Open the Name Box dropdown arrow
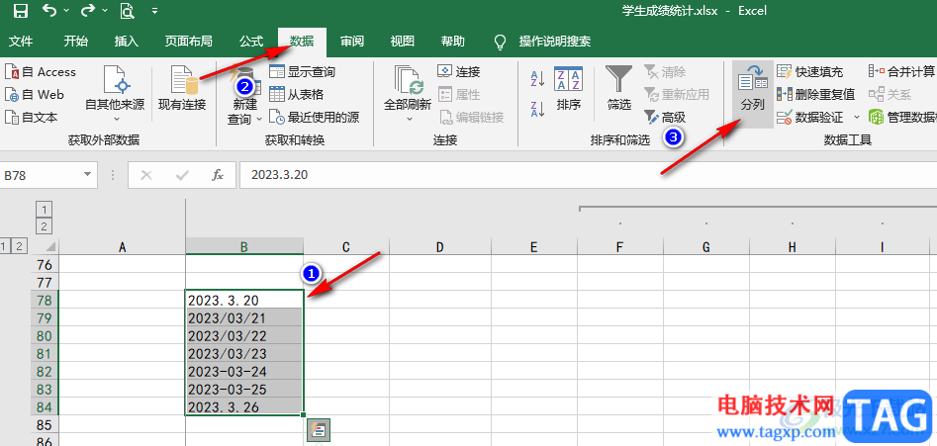The width and height of the screenshot is (937, 446). click(x=88, y=175)
